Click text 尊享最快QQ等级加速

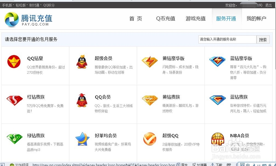pos(110,67)
